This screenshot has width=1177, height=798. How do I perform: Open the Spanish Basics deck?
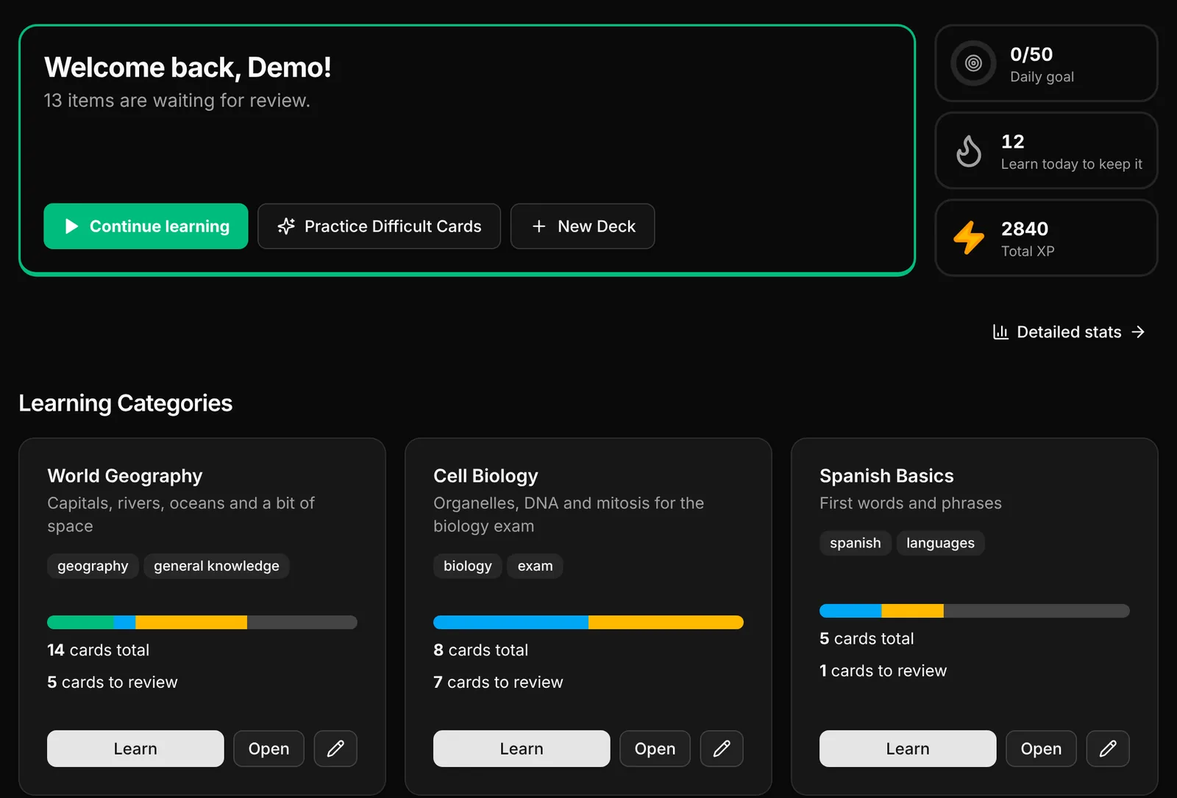point(1042,749)
